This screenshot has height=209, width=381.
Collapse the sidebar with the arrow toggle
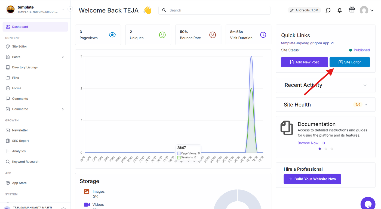(x=70, y=9)
